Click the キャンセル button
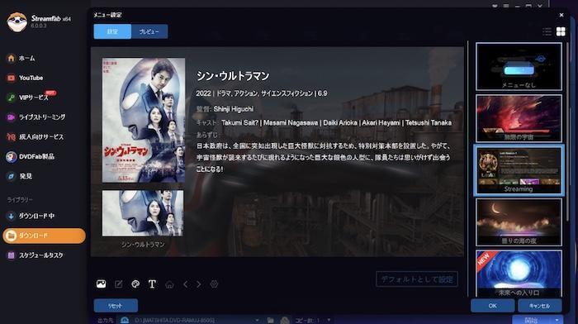This screenshot has height=324, width=578. (x=540, y=306)
